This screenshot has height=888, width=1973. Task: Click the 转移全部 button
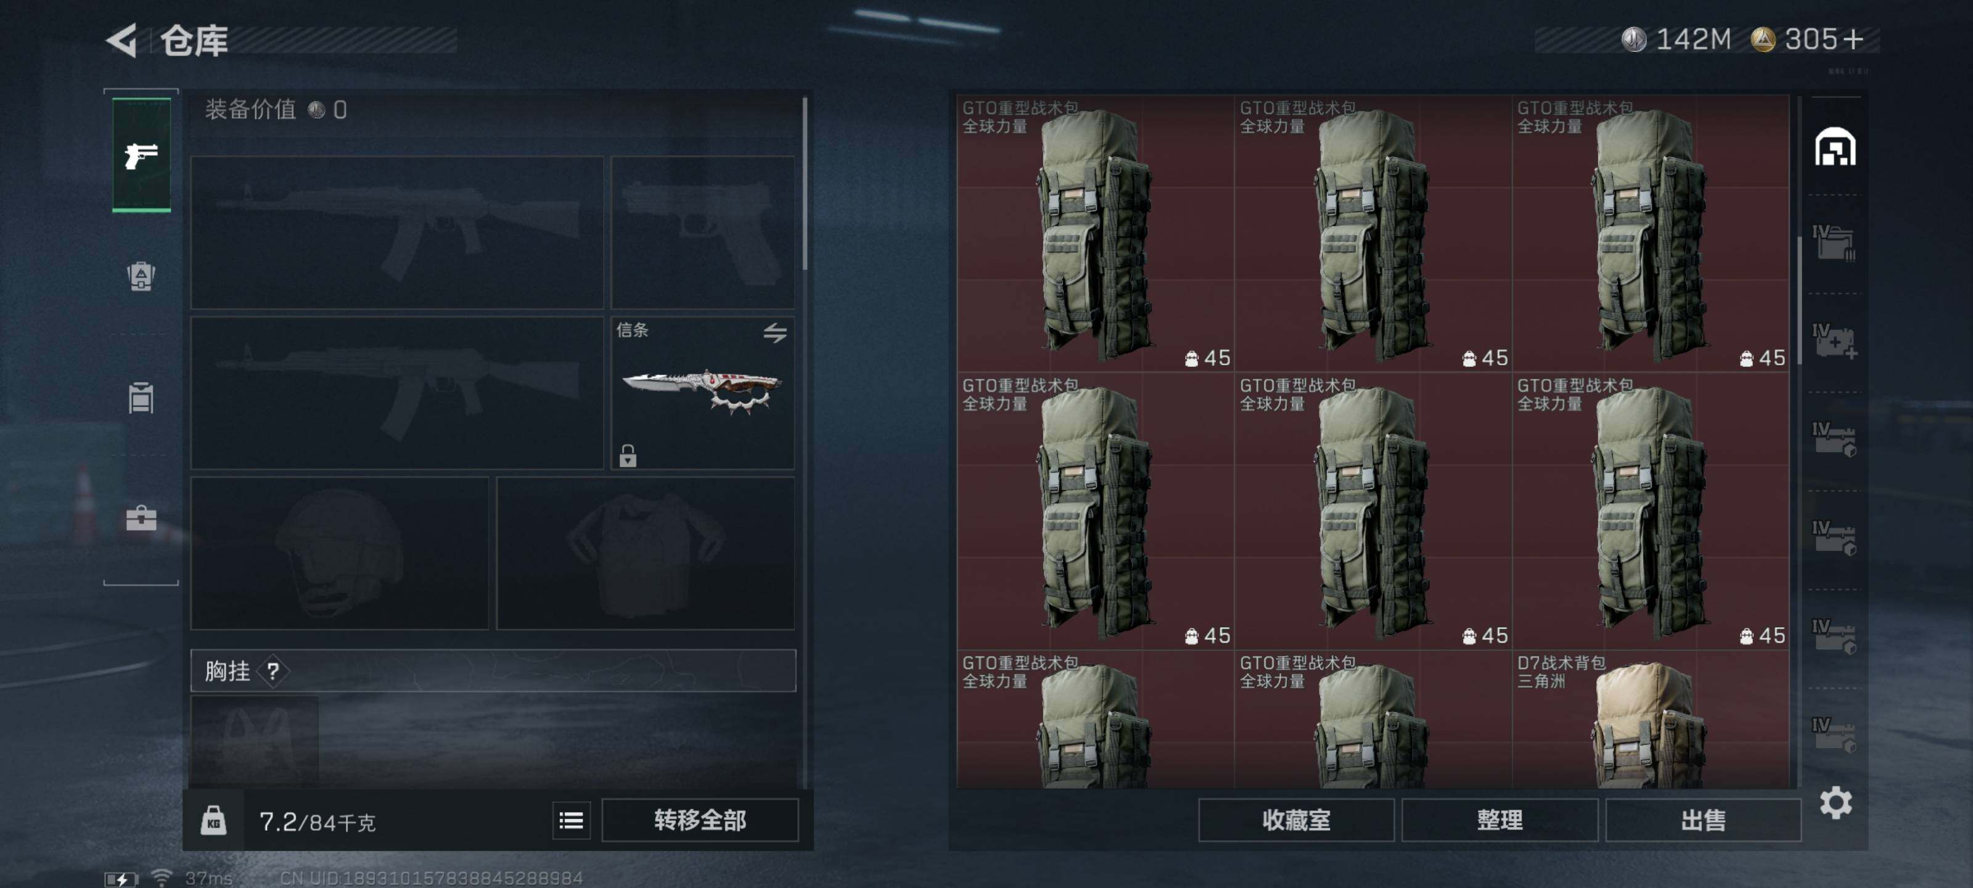pos(700,821)
